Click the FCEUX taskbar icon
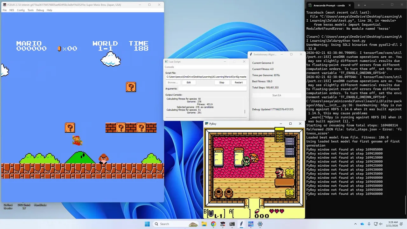This screenshot has height=229, width=407. pos(223,224)
